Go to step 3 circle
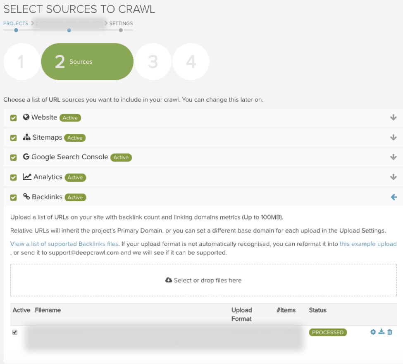Screen dimensions: 403x364 point(153,62)
